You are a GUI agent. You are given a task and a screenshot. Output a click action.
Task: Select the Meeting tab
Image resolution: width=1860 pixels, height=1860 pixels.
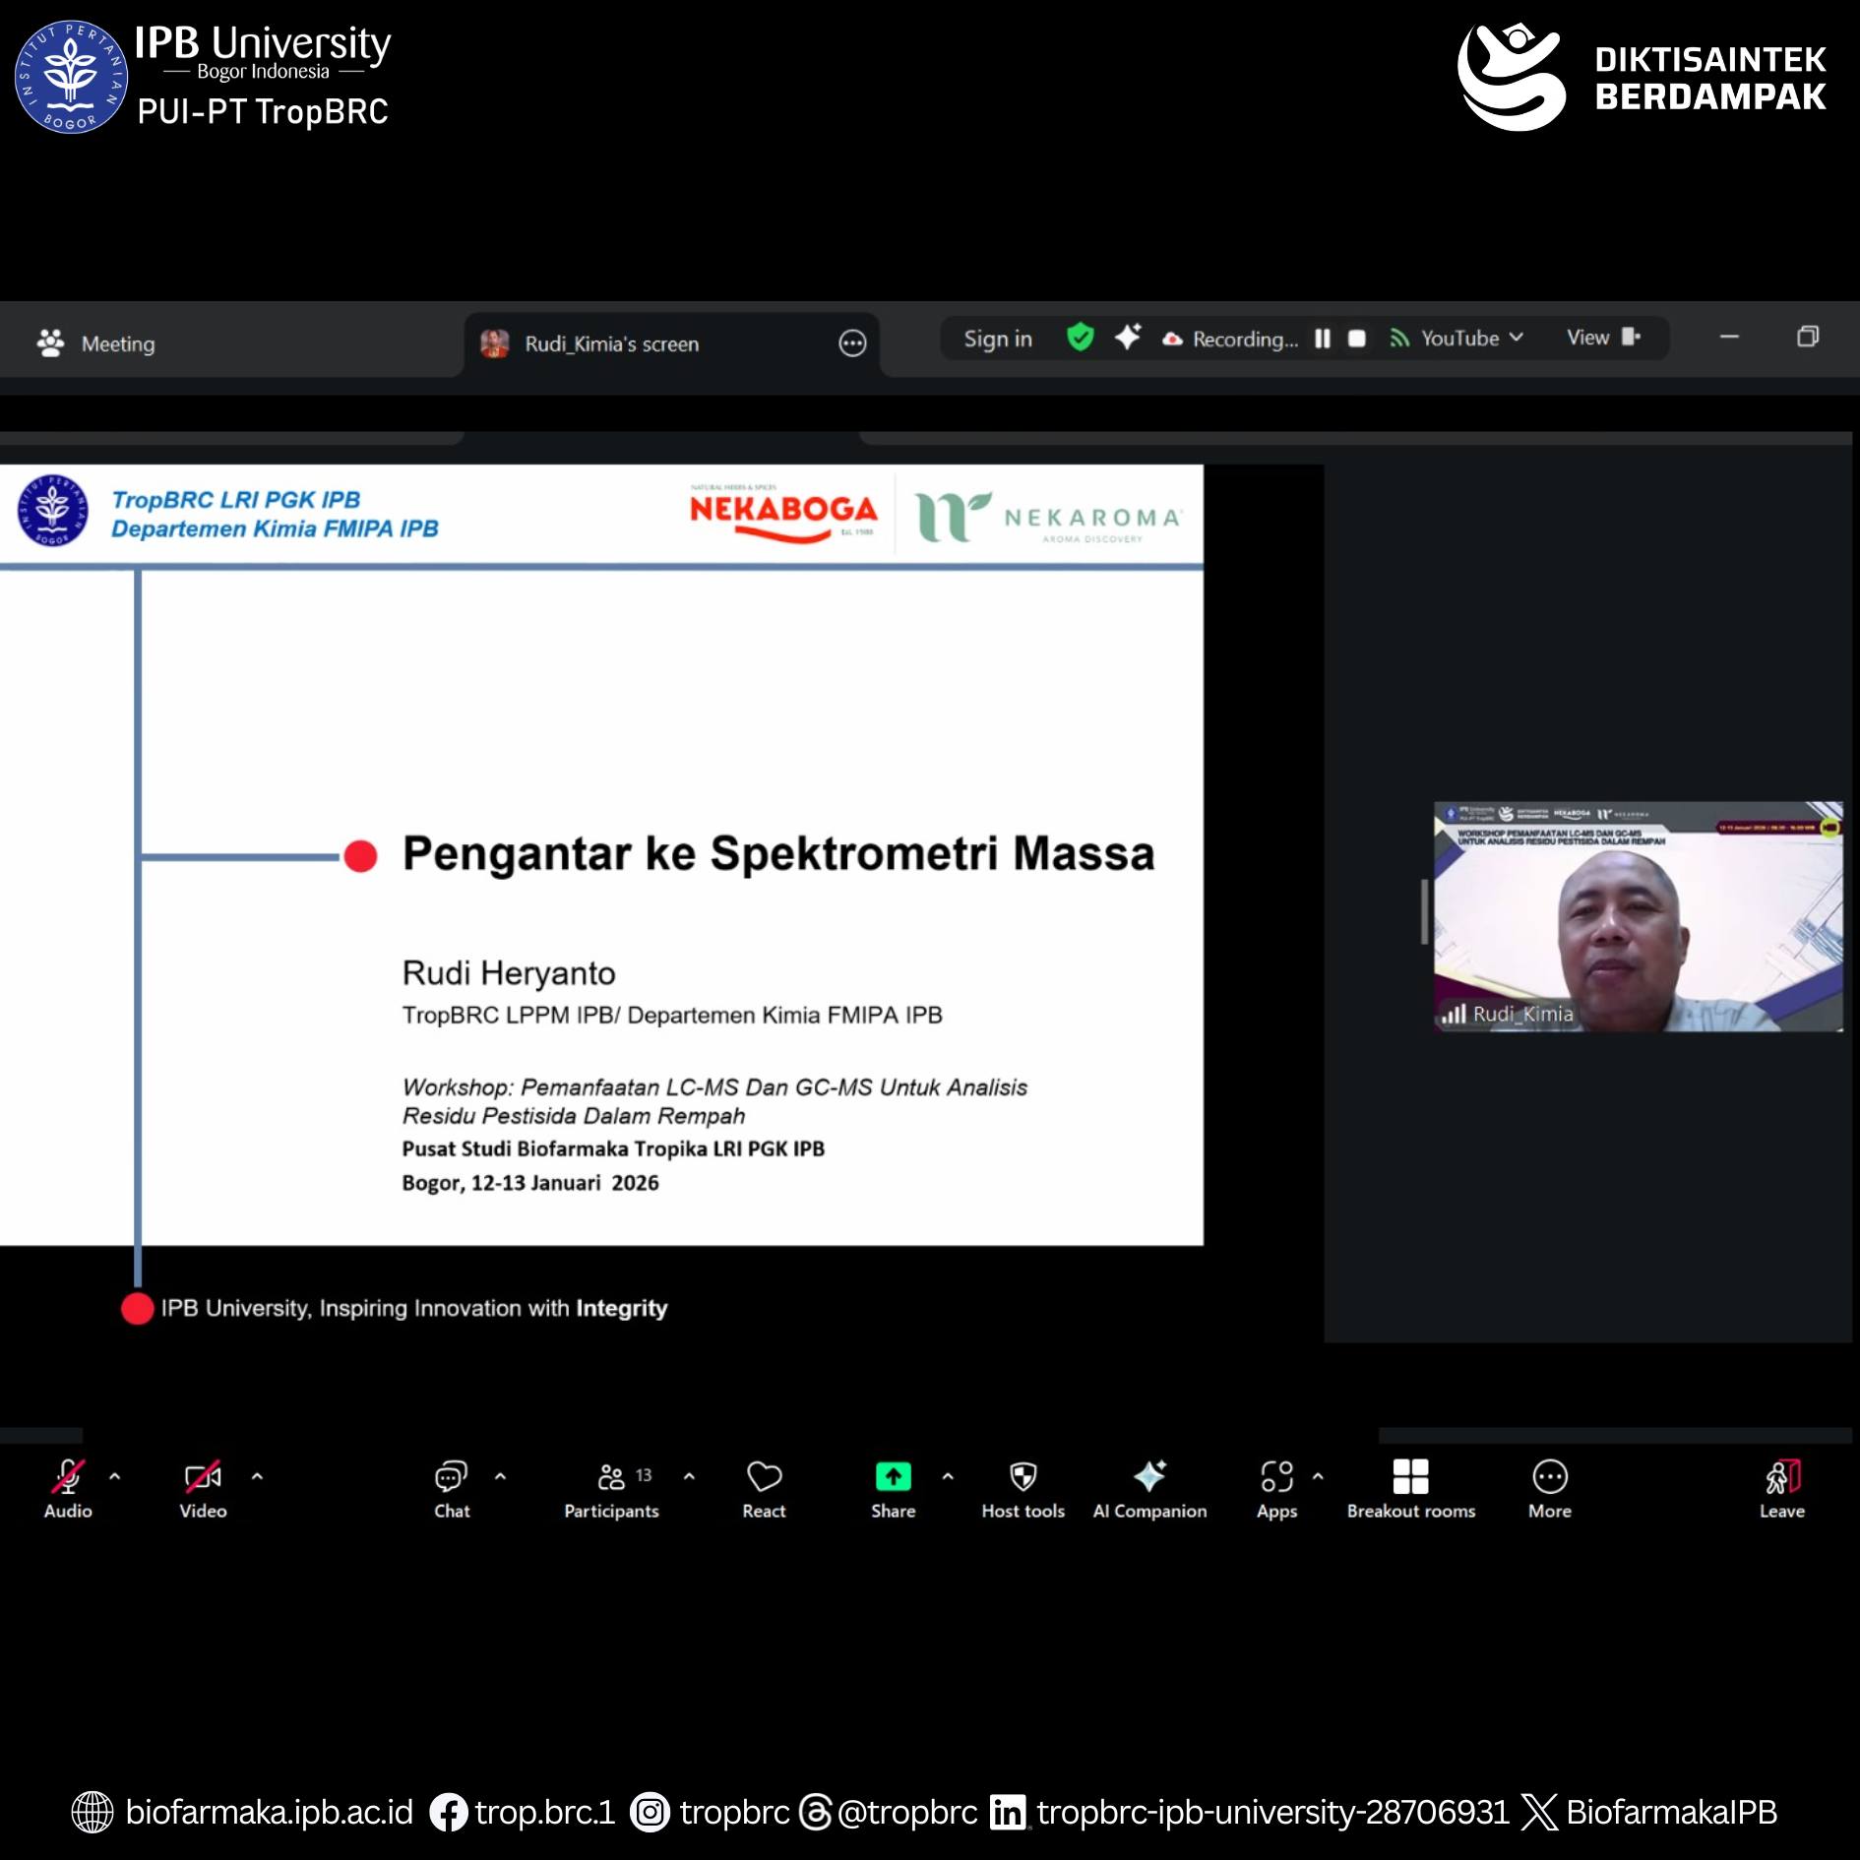pyautogui.click(x=96, y=343)
